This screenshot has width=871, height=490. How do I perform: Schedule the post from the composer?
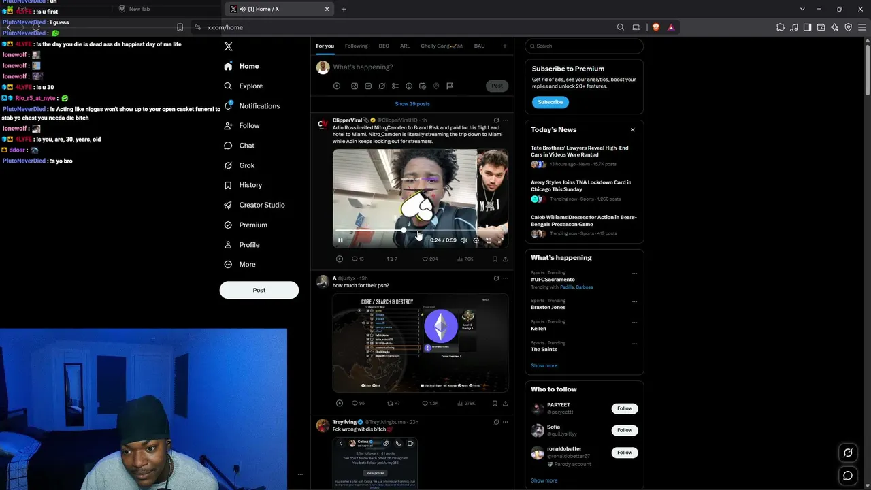[423, 86]
